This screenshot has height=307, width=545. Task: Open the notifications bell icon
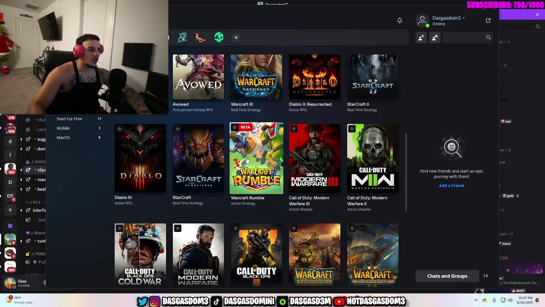tap(399, 20)
